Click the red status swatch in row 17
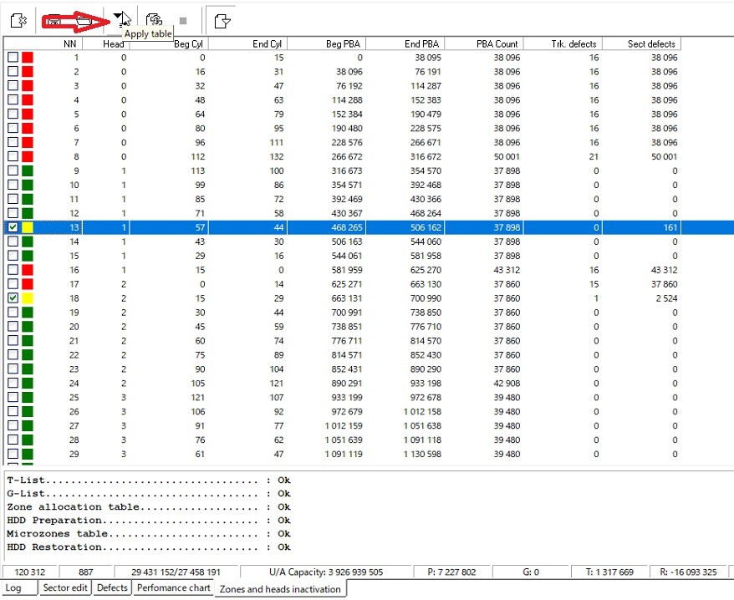This screenshot has height=600, width=734. pyautogui.click(x=28, y=284)
